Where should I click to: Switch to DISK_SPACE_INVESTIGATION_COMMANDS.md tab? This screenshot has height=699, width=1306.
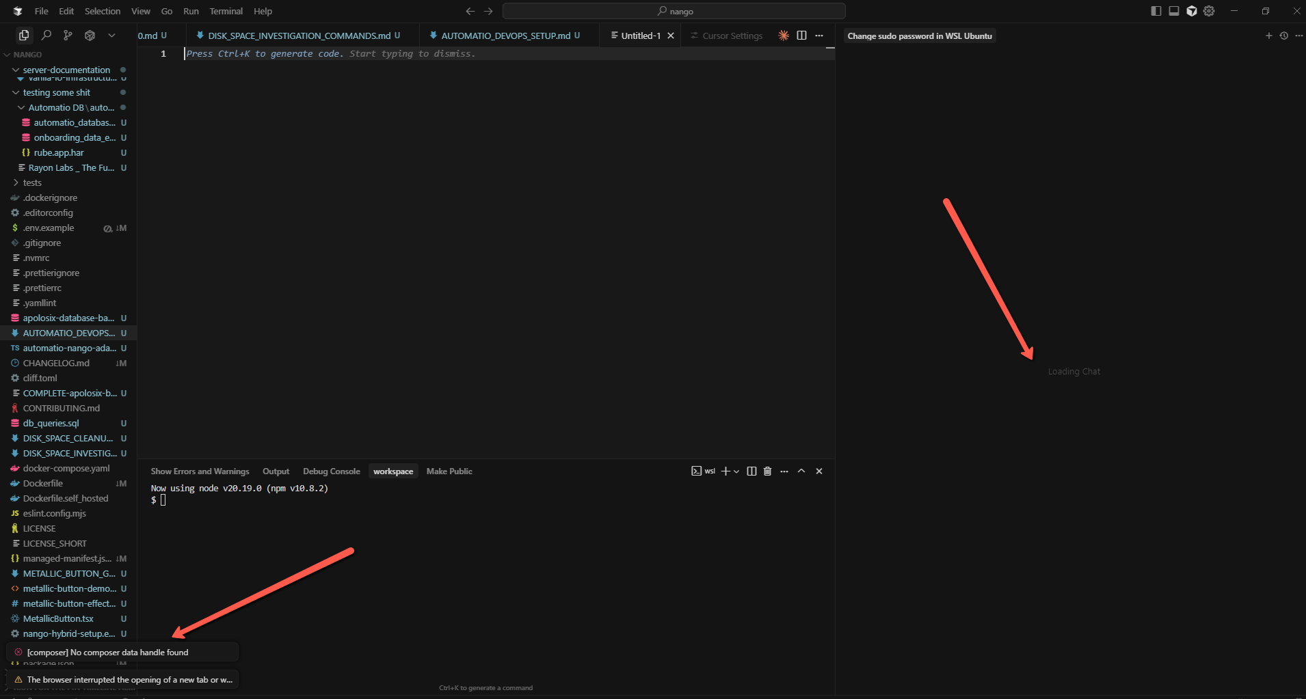[x=299, y=36]
